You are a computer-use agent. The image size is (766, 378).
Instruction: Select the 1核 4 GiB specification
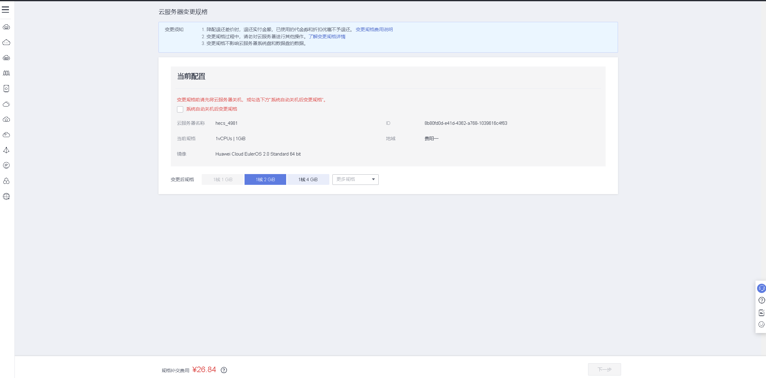click(x=308, y=179)
